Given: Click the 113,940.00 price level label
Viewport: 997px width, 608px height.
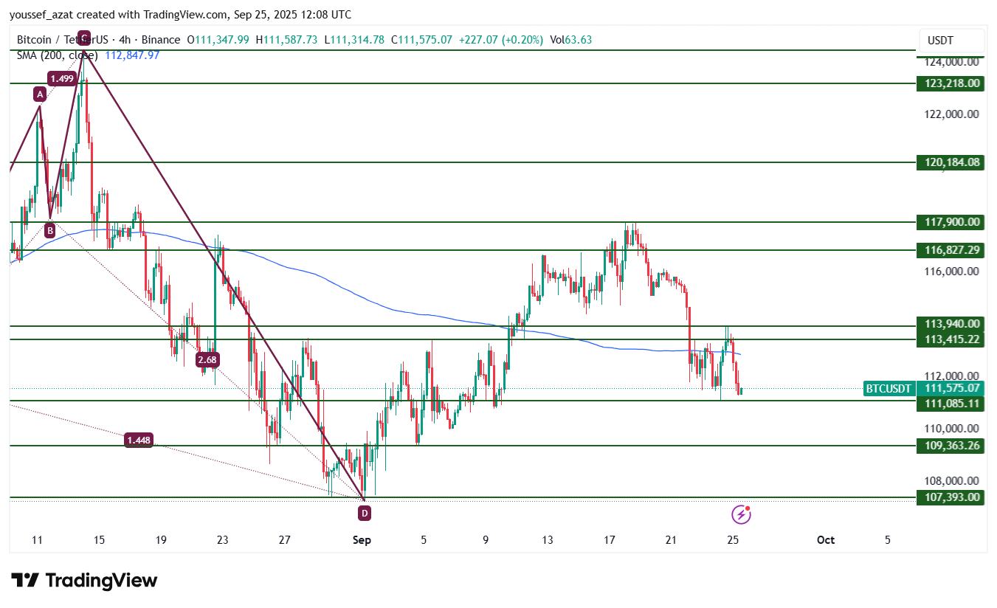Looking at the screenshot, I should click(950, 323).
